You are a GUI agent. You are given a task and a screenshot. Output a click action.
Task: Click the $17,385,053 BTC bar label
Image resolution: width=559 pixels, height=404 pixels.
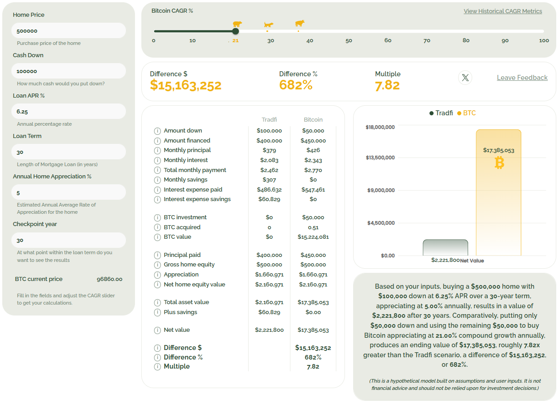(499, 150)
